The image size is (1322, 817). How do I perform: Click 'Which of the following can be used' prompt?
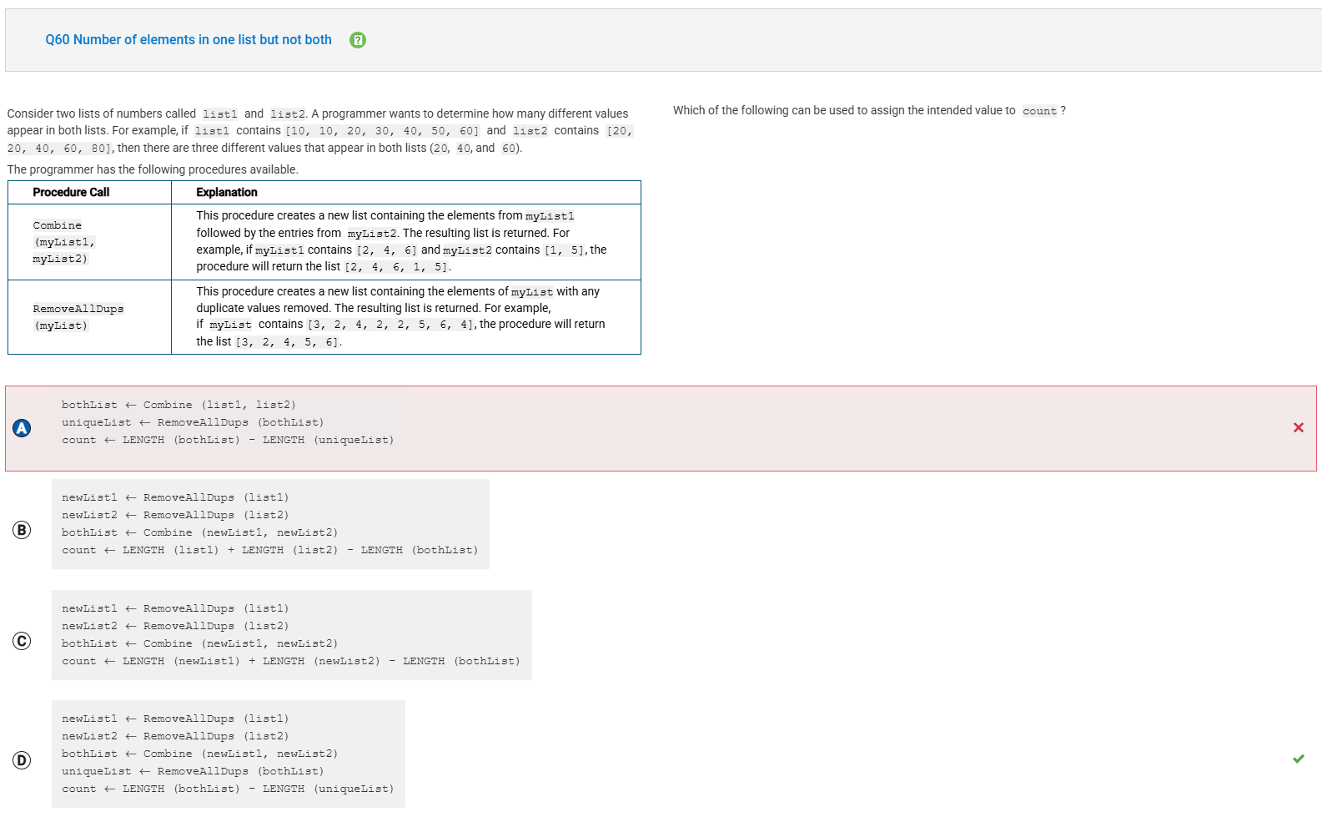tap(869, 110)
